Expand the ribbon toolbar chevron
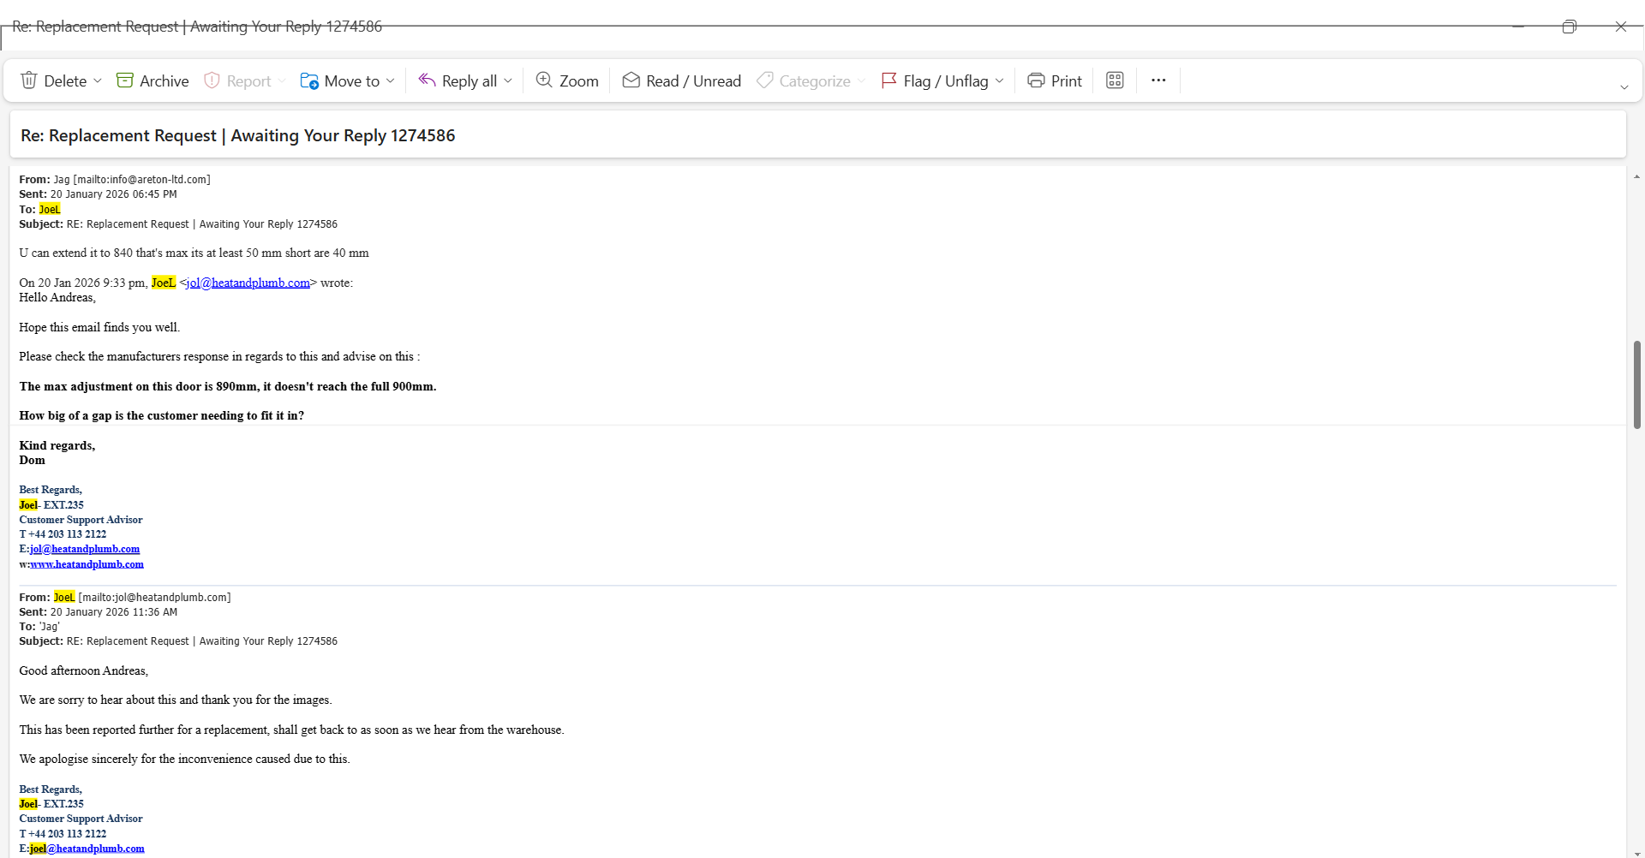The width and height of the screenshot is (1645, 858). pyautogui.click(x=1624, y=87)
